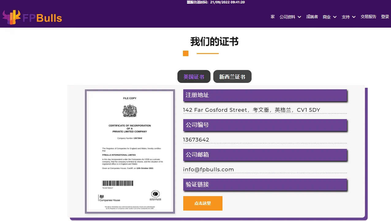Click the round registrar seal on certificate
Image resolution: width=391 pixels, height=221 pixels.
[x=156, y=194]
